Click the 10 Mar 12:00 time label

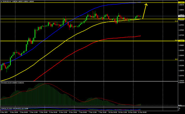click(x=123, y=112)
